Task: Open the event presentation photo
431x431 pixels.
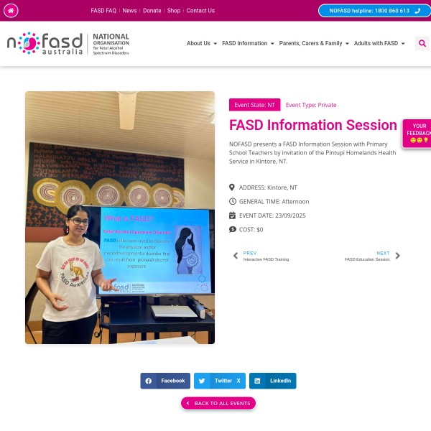Action: click(x=120, y=218)
